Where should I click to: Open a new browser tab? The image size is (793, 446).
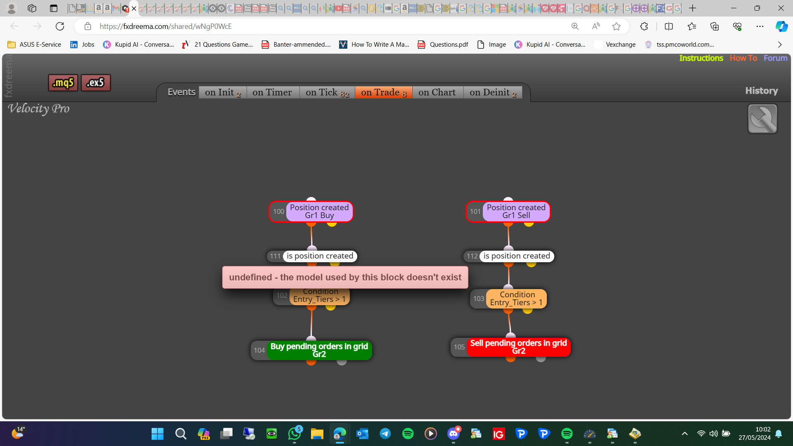693,8
